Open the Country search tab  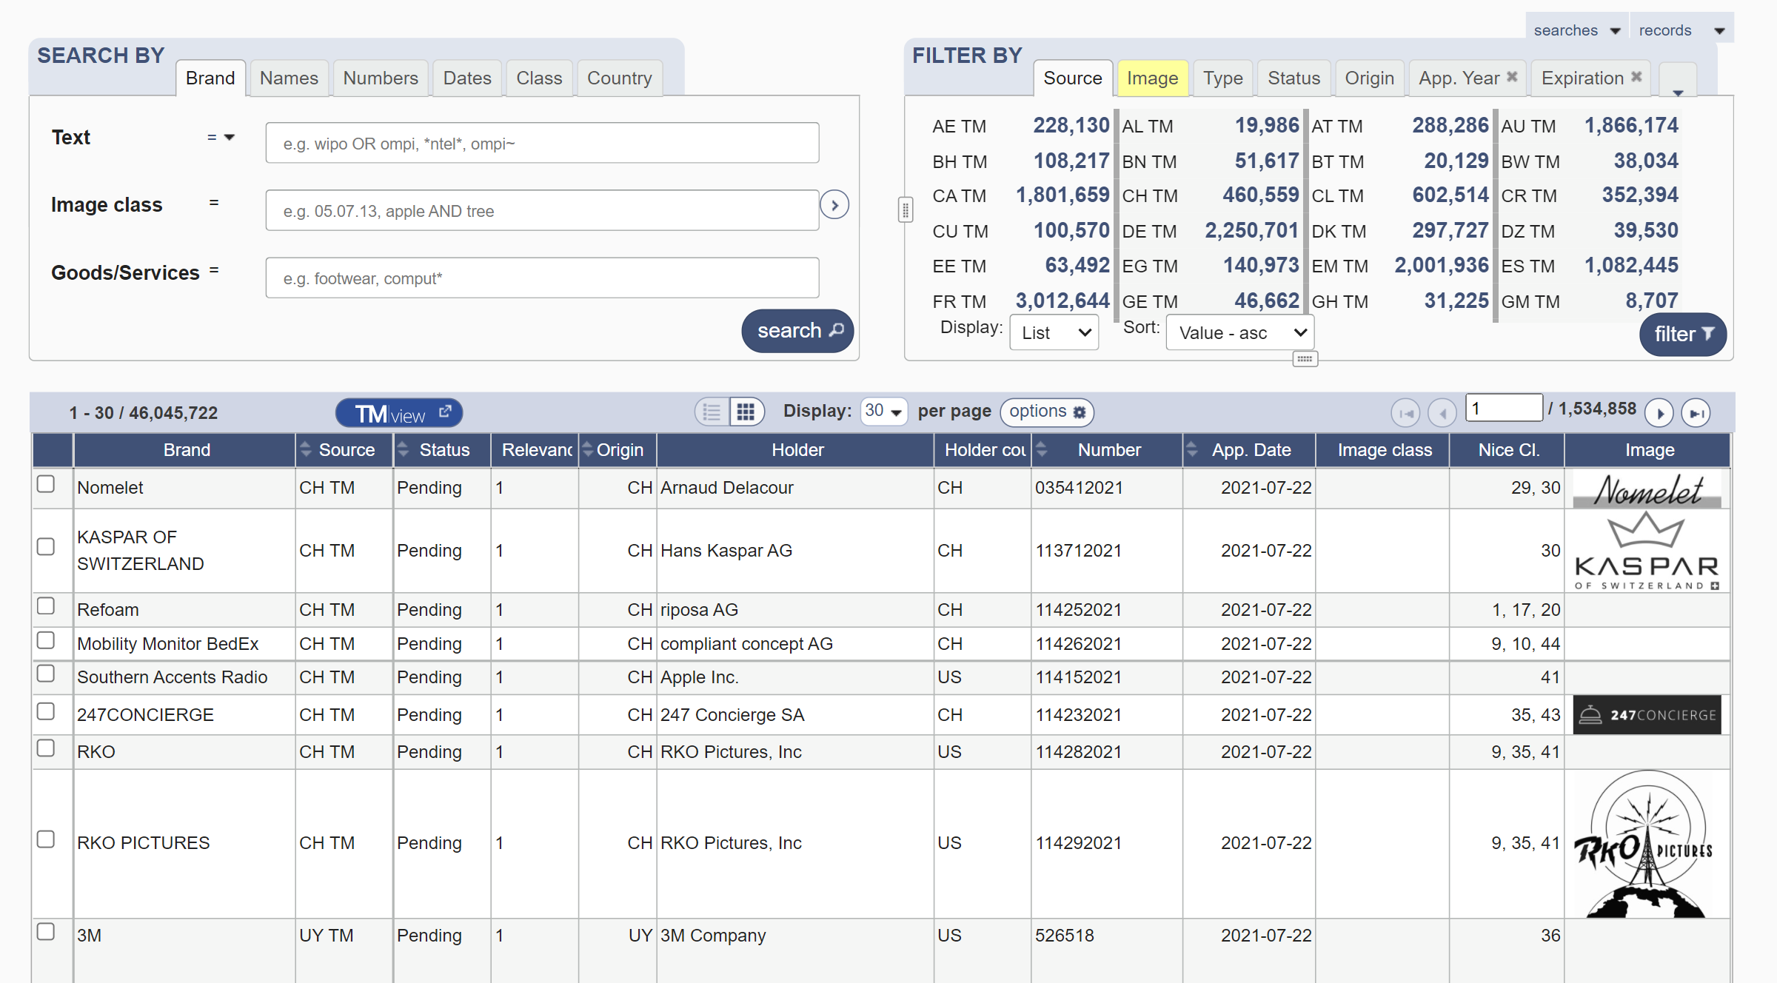point(620,78)
